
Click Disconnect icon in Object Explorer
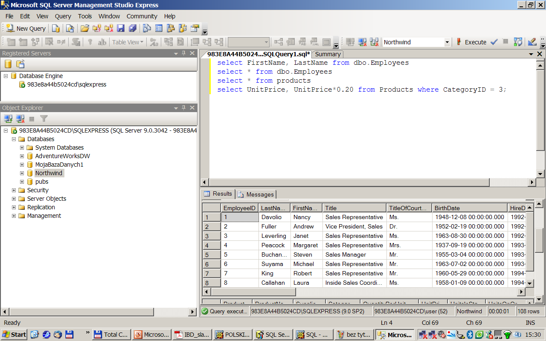[x=20, y=118]
